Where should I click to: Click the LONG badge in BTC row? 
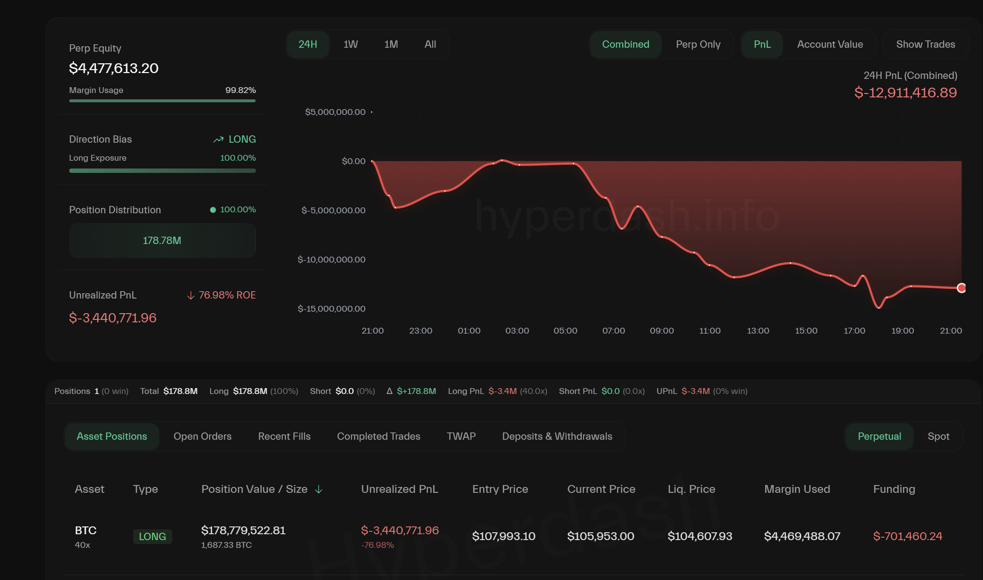point(152,537)
